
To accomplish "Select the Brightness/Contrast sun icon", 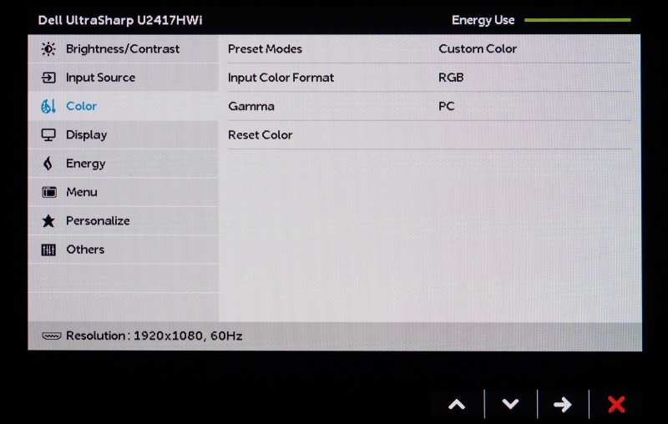I will click(48, 49).
